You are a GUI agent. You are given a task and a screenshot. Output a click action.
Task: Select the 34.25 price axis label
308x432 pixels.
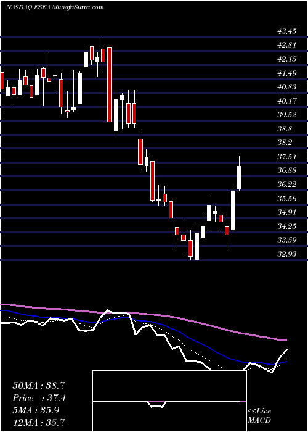point(287,226)
